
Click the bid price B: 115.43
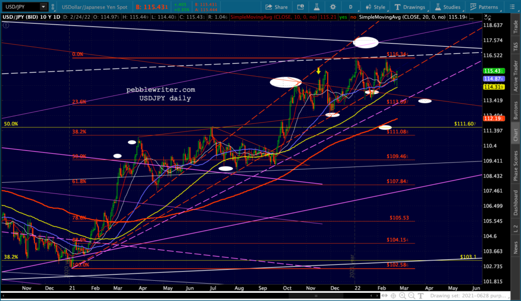pyautogui.click(x=152, y=7)
